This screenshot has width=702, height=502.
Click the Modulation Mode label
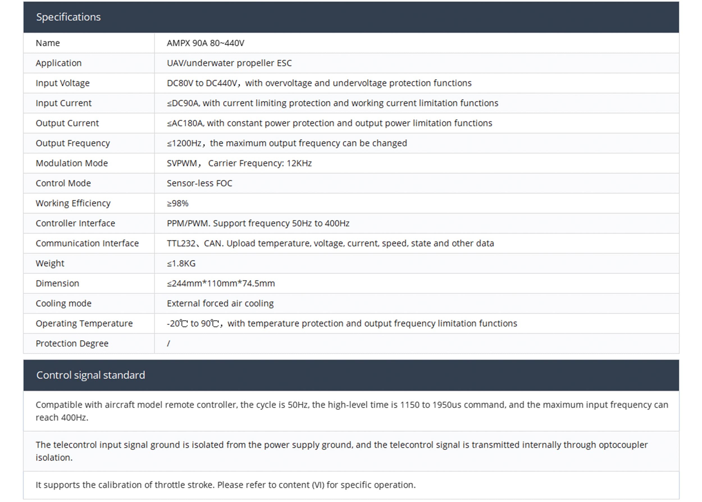(72, 163)
